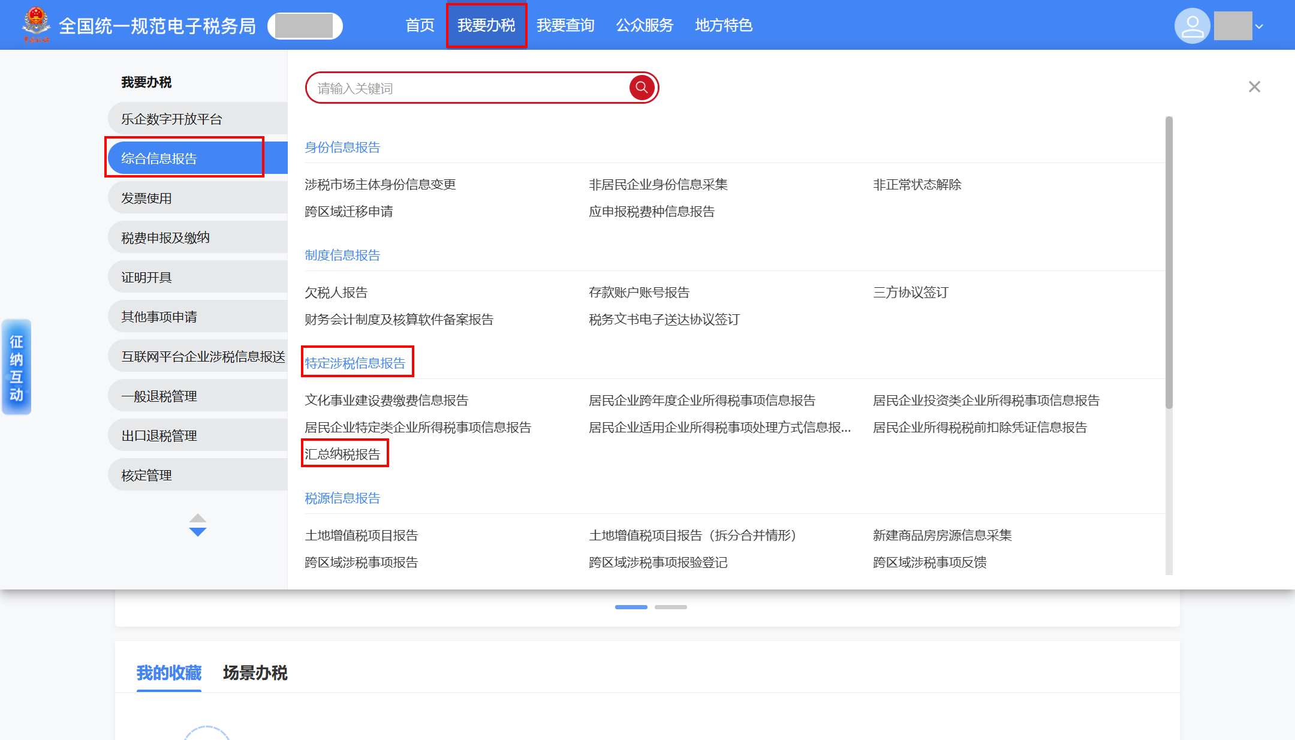
Task: Click the red search magnifier icon
Action: pyautogui.click(x=641, y=88)
